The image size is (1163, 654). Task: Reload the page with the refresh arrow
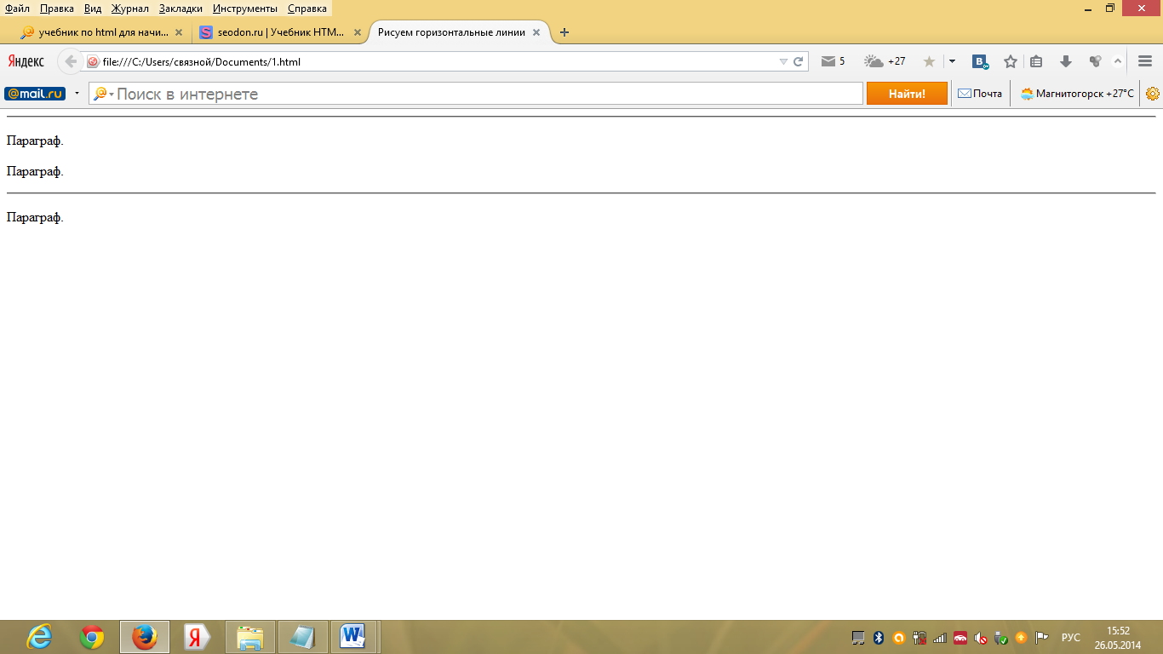799,61
